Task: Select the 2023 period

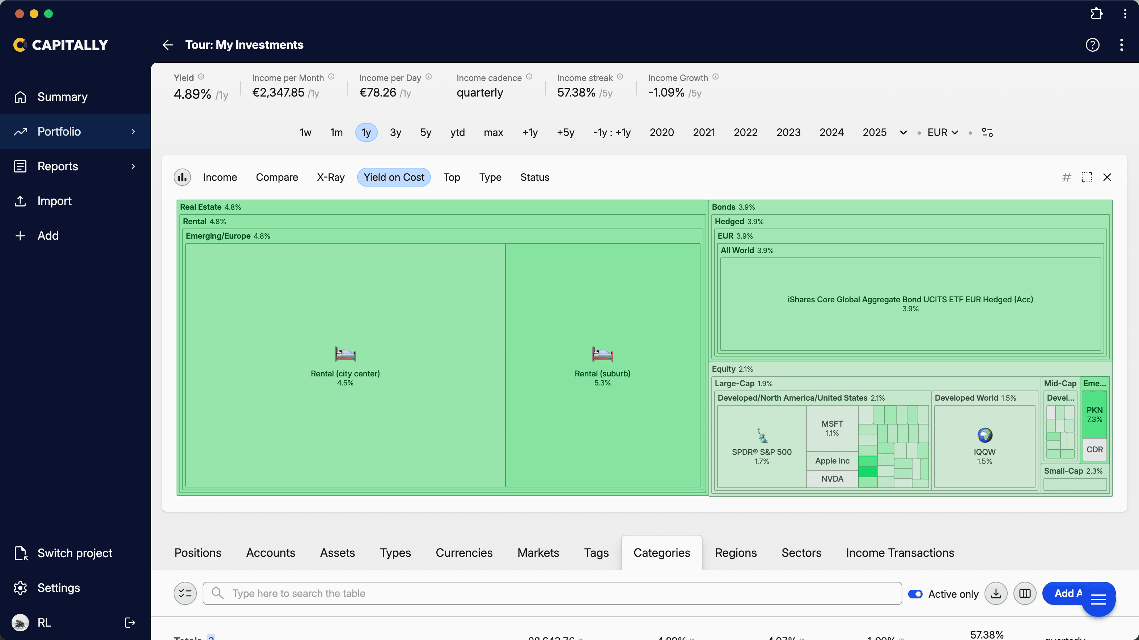Action: (x=788, y=132)
